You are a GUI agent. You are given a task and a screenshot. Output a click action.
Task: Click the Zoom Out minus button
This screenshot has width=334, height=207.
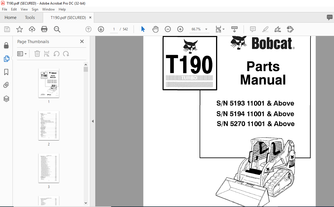pyautogui.click(x=168, y=29)
